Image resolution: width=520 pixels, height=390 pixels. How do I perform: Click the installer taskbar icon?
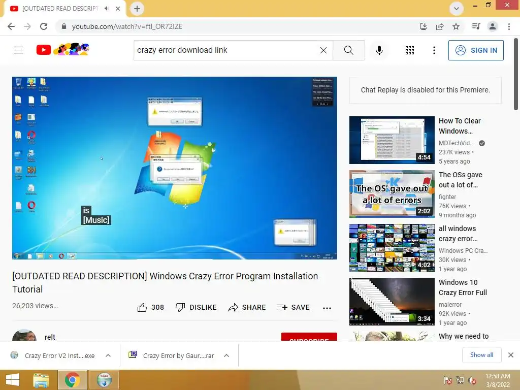(x=104, y=380)
